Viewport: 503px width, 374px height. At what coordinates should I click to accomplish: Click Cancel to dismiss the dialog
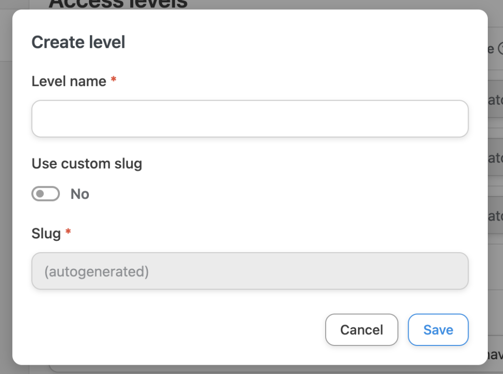[x=362, y=330]
